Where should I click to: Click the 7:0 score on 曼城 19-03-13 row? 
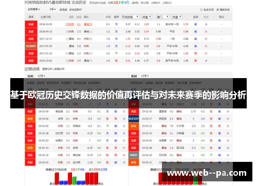(x=172, y=126)
